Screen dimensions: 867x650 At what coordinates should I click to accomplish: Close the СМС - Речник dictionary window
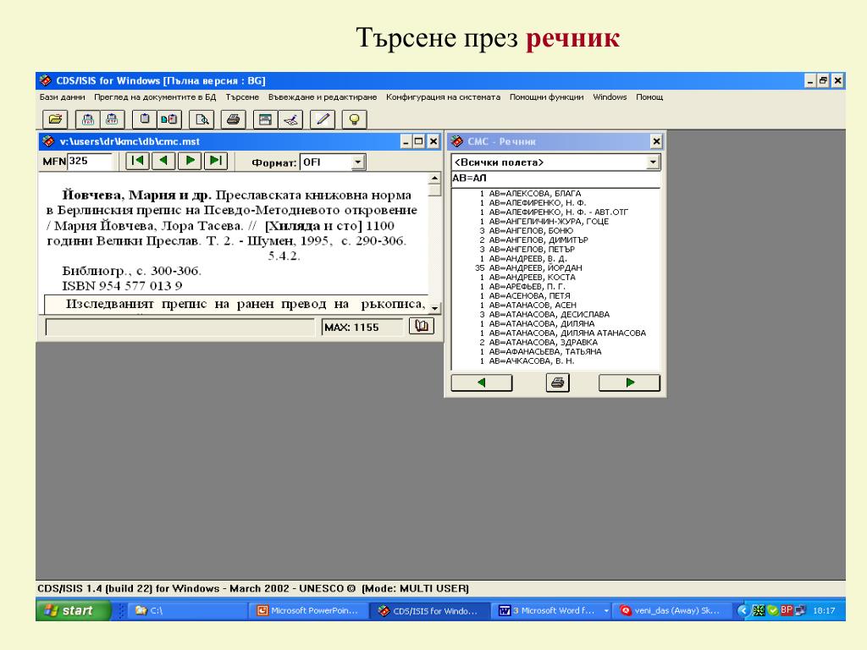656,141
